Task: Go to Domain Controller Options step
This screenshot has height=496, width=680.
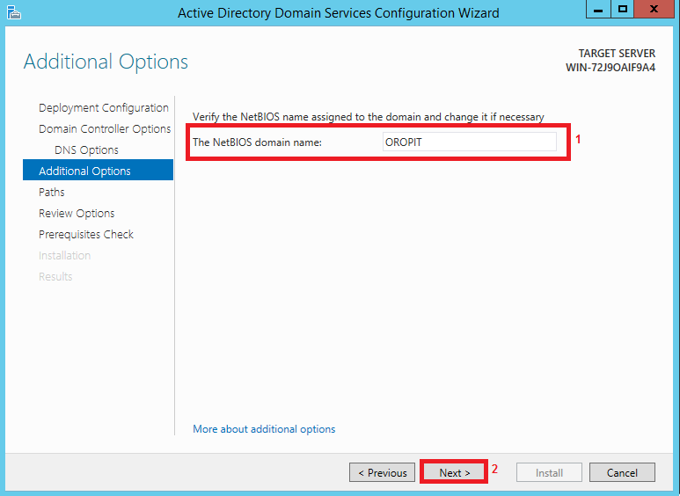Action: click(x=105, y=128)
